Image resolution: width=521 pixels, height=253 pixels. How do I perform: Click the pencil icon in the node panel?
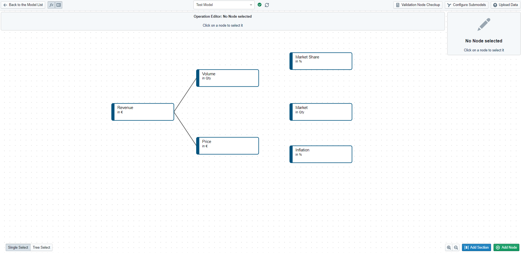pos(484,24)
